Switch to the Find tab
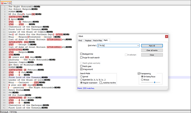Image resolution: width=191 pixels, height=113 pixels. [x=80, y=40]
